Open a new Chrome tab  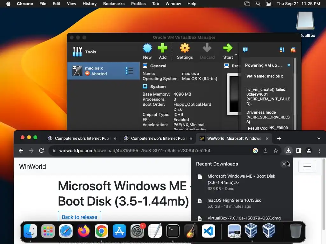pyautogui.click(x=279, y=139)
